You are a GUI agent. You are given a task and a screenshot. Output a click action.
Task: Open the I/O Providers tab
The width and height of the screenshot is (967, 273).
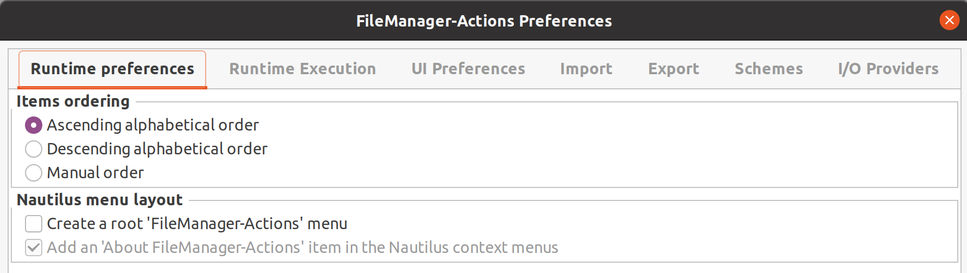tap(888, 69)
